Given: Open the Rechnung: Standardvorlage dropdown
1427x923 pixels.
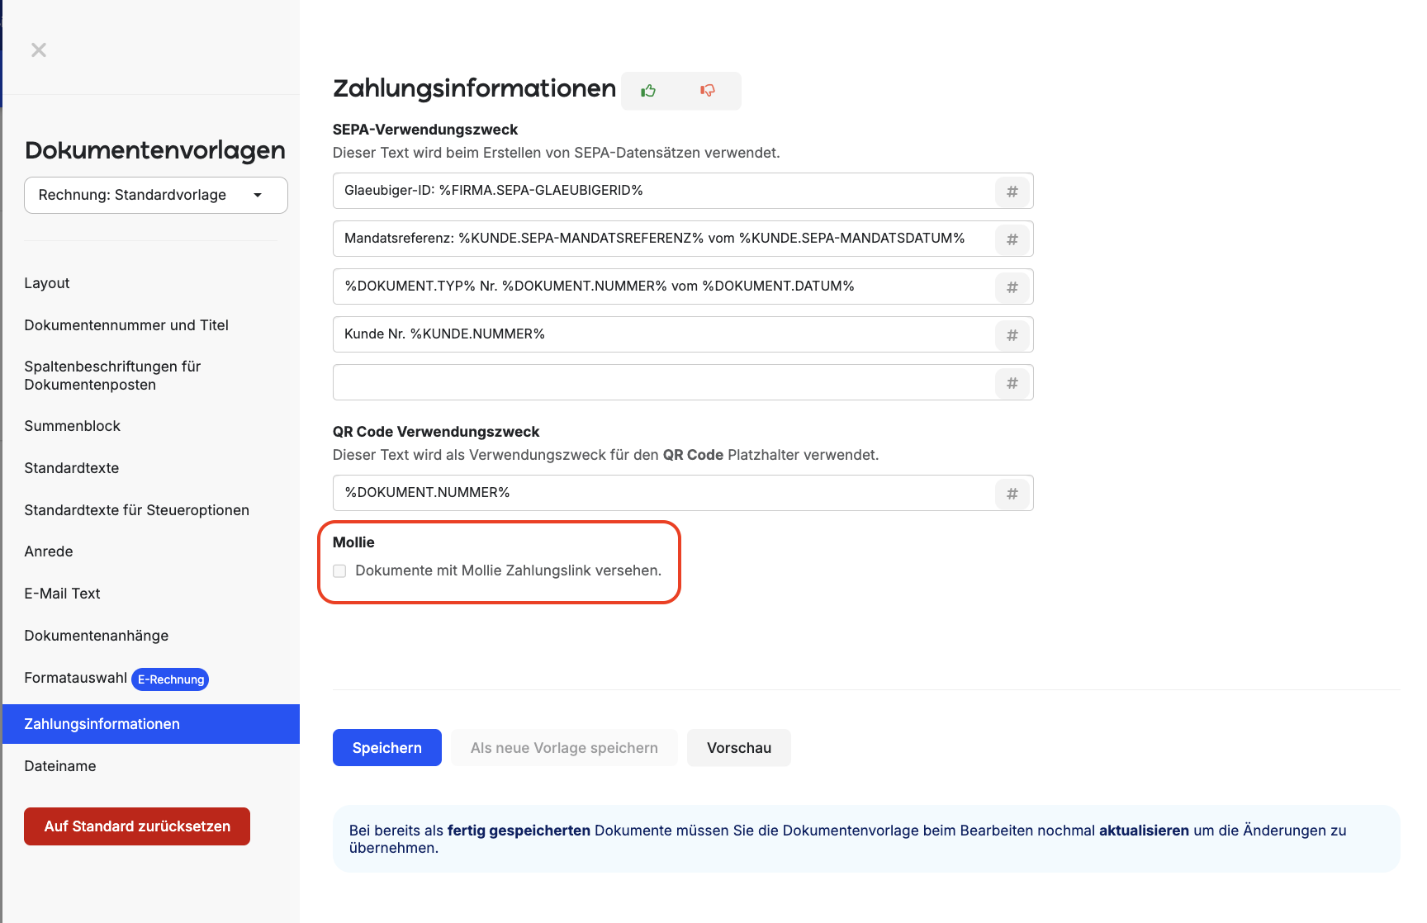Looking at the screenshot, I should coord(156,195).
